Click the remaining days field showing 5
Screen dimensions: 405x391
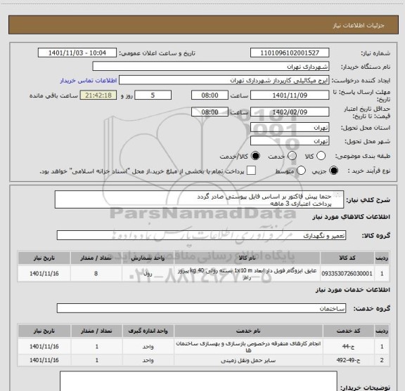pos(153,95)
